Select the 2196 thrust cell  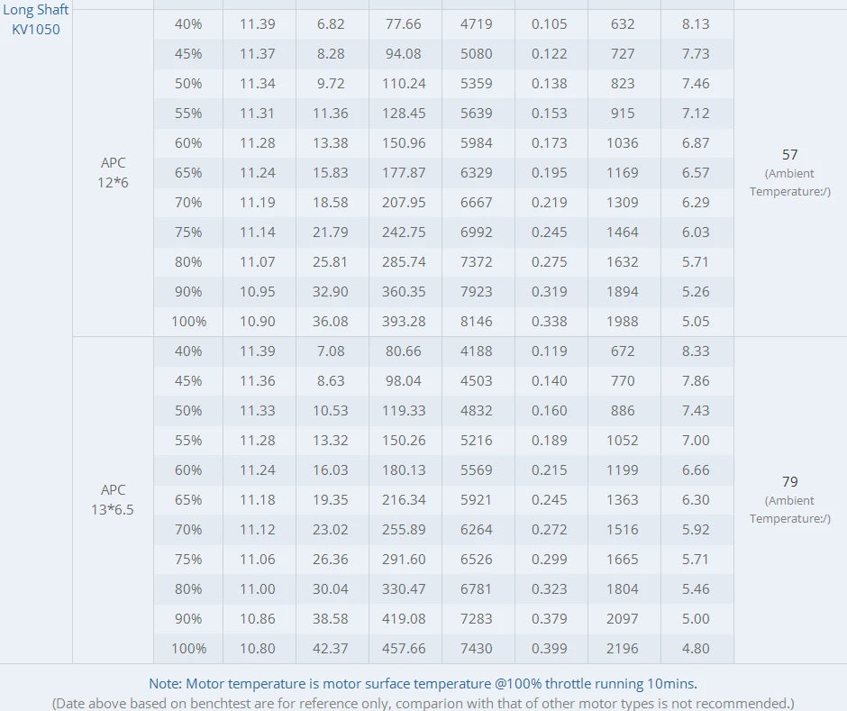pos(623,649)
